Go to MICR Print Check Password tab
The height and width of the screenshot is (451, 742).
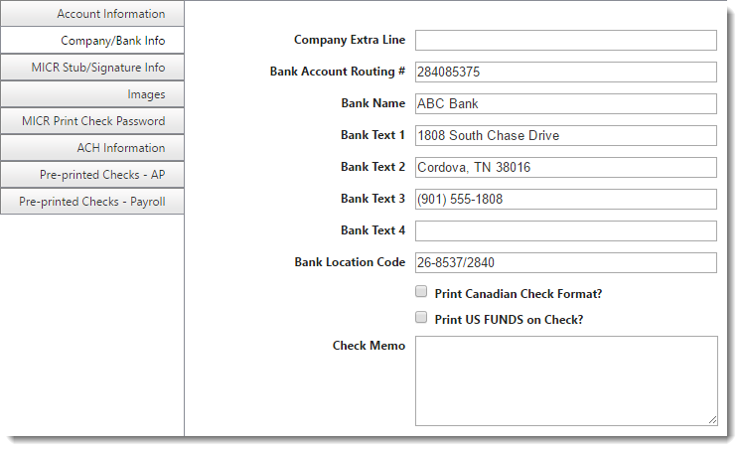92,121
